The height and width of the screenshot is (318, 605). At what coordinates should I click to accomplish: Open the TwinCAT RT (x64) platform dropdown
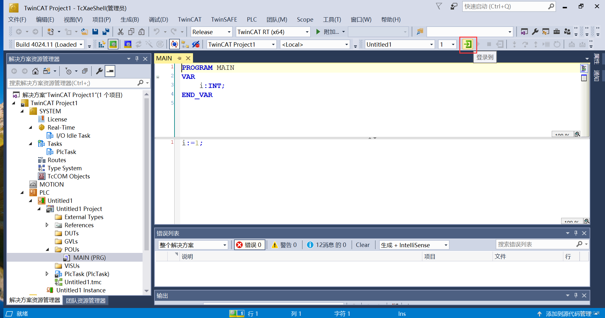[x=273, y=32]
